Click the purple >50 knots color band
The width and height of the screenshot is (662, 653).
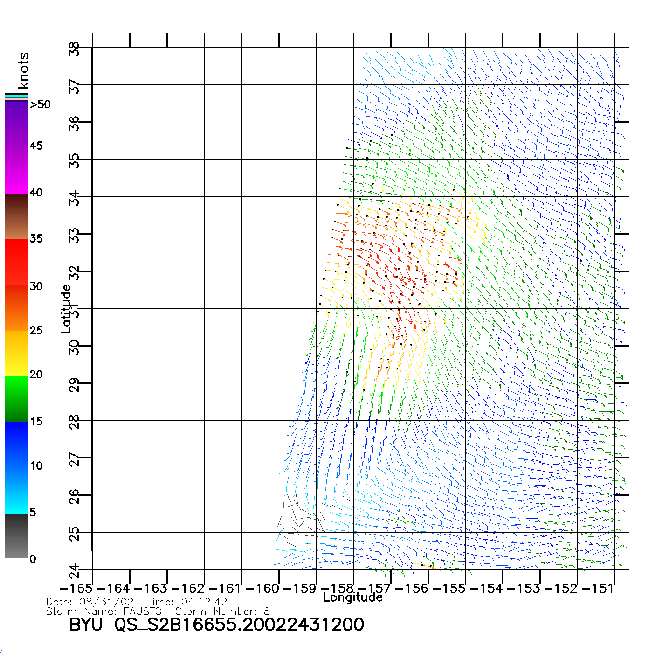(x=16, y=124)
